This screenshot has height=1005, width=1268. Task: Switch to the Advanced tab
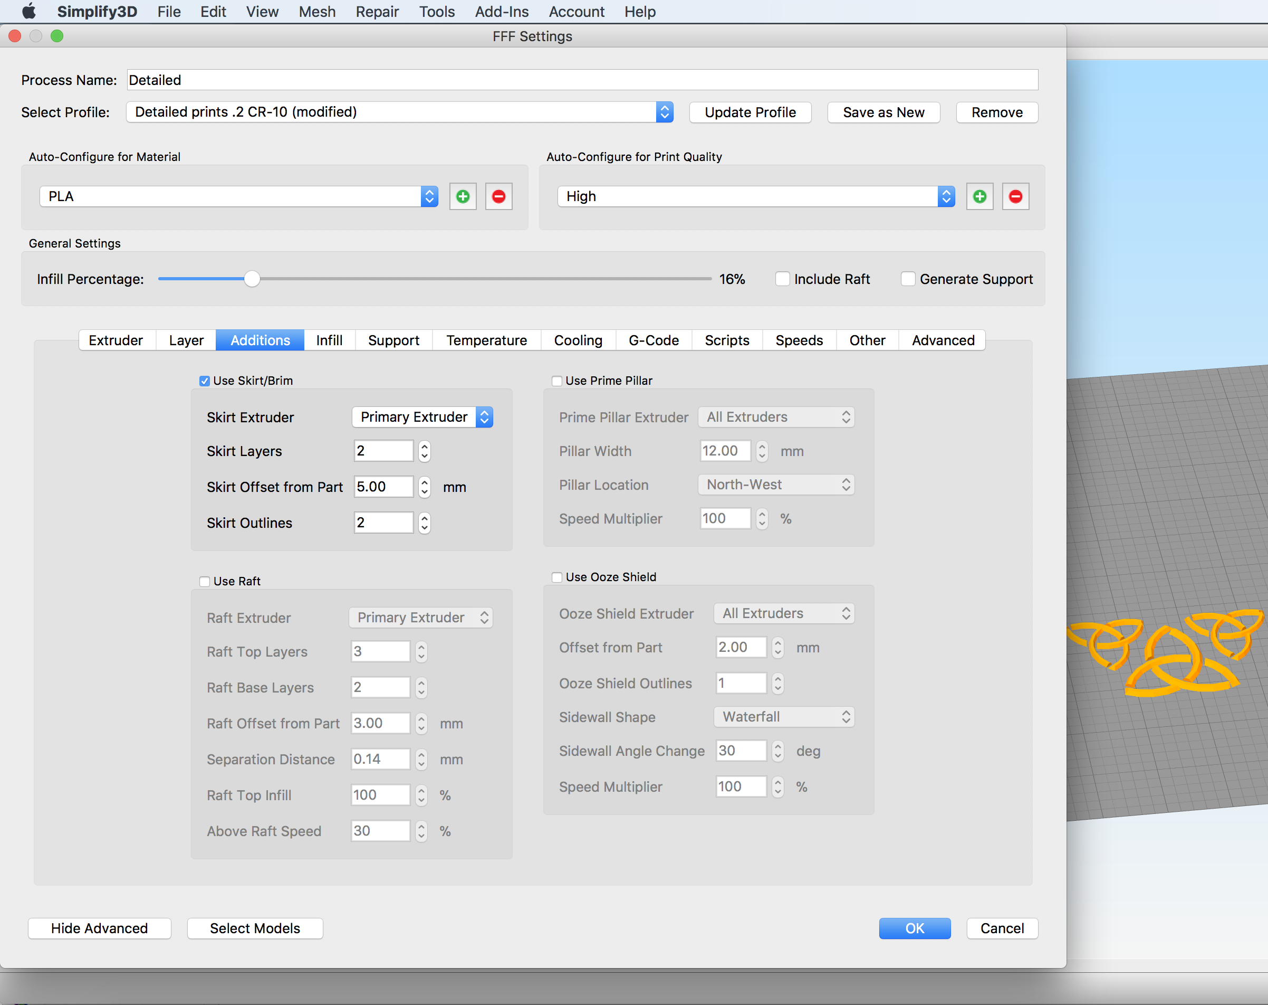943,340
